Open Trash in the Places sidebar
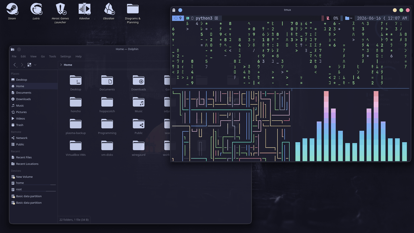 tap(33, 125)
